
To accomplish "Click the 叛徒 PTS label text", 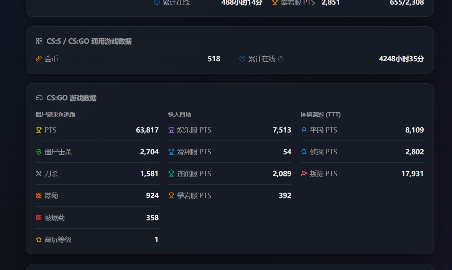I will coord(324,173).
